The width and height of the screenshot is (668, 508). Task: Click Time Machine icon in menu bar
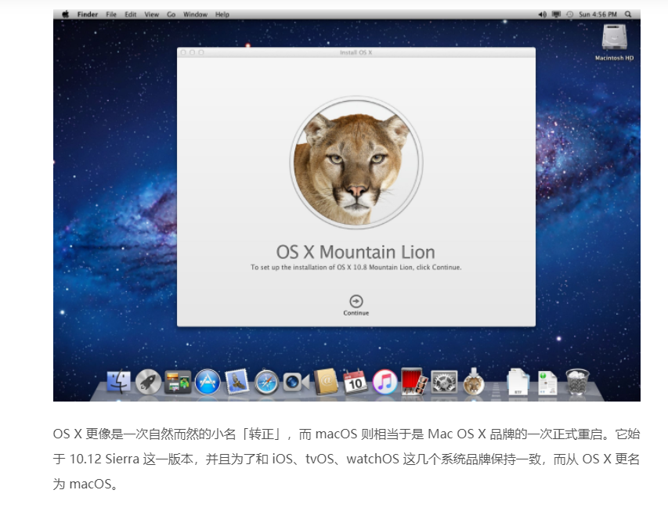click(570, 14)
